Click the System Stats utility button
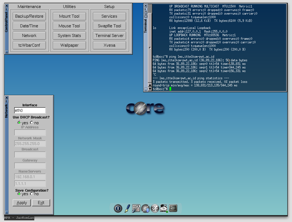This screenshot has height=222, width=292. [x=69, y=36]
